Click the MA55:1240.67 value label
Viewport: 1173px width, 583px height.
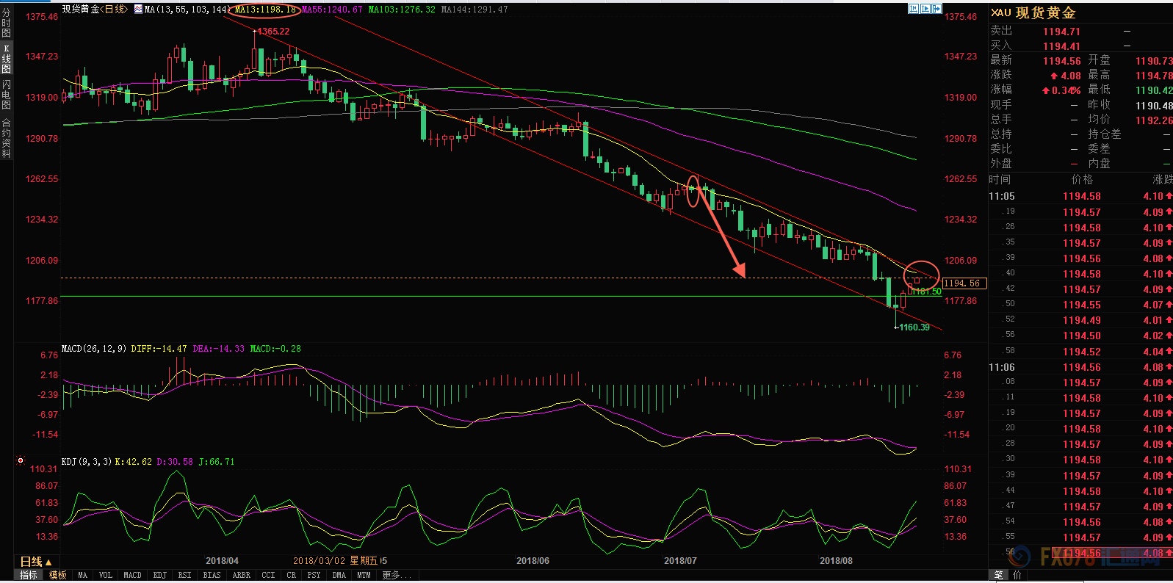pos(332,10)
